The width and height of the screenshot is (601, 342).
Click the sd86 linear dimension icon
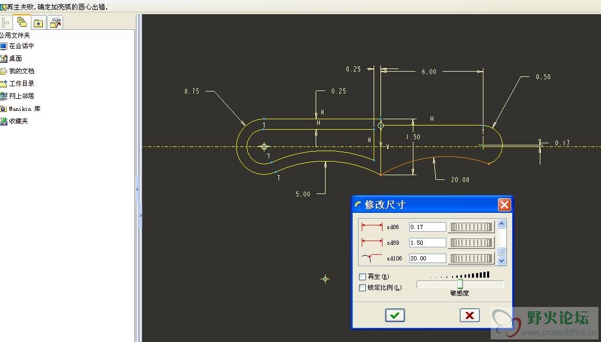pyautogui.click(x=372, y=226)
